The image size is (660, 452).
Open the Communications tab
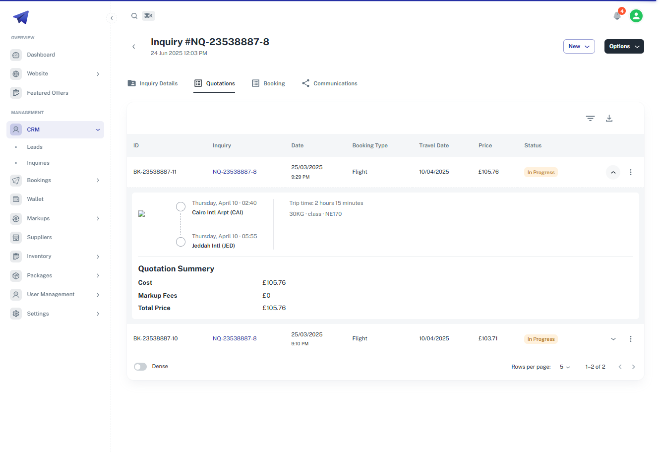coord(329,83)
